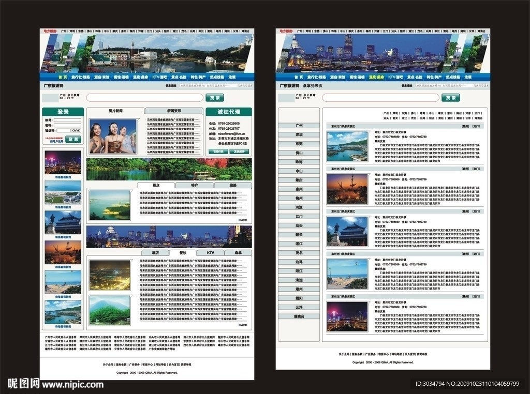Switch to the 新闻资讯 tab

[x=174, y=111]
